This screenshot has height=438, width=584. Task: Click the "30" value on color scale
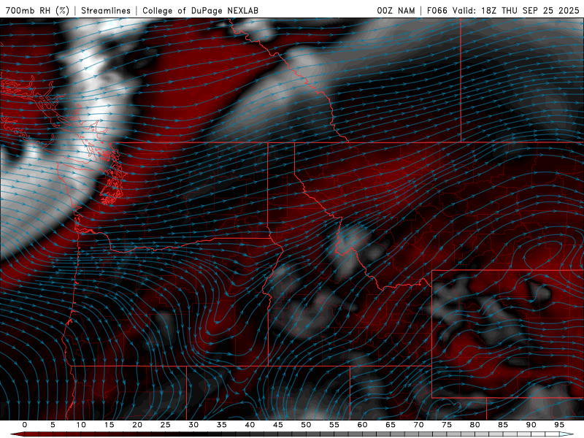(193, 425)
